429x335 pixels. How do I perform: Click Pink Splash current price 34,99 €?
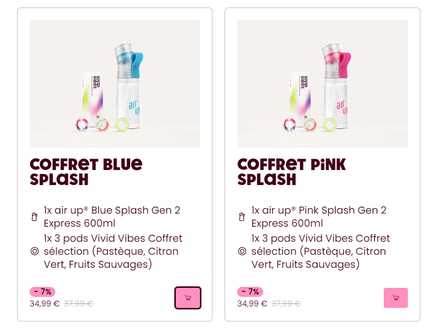pyautogui.click(x=252, y=303)
